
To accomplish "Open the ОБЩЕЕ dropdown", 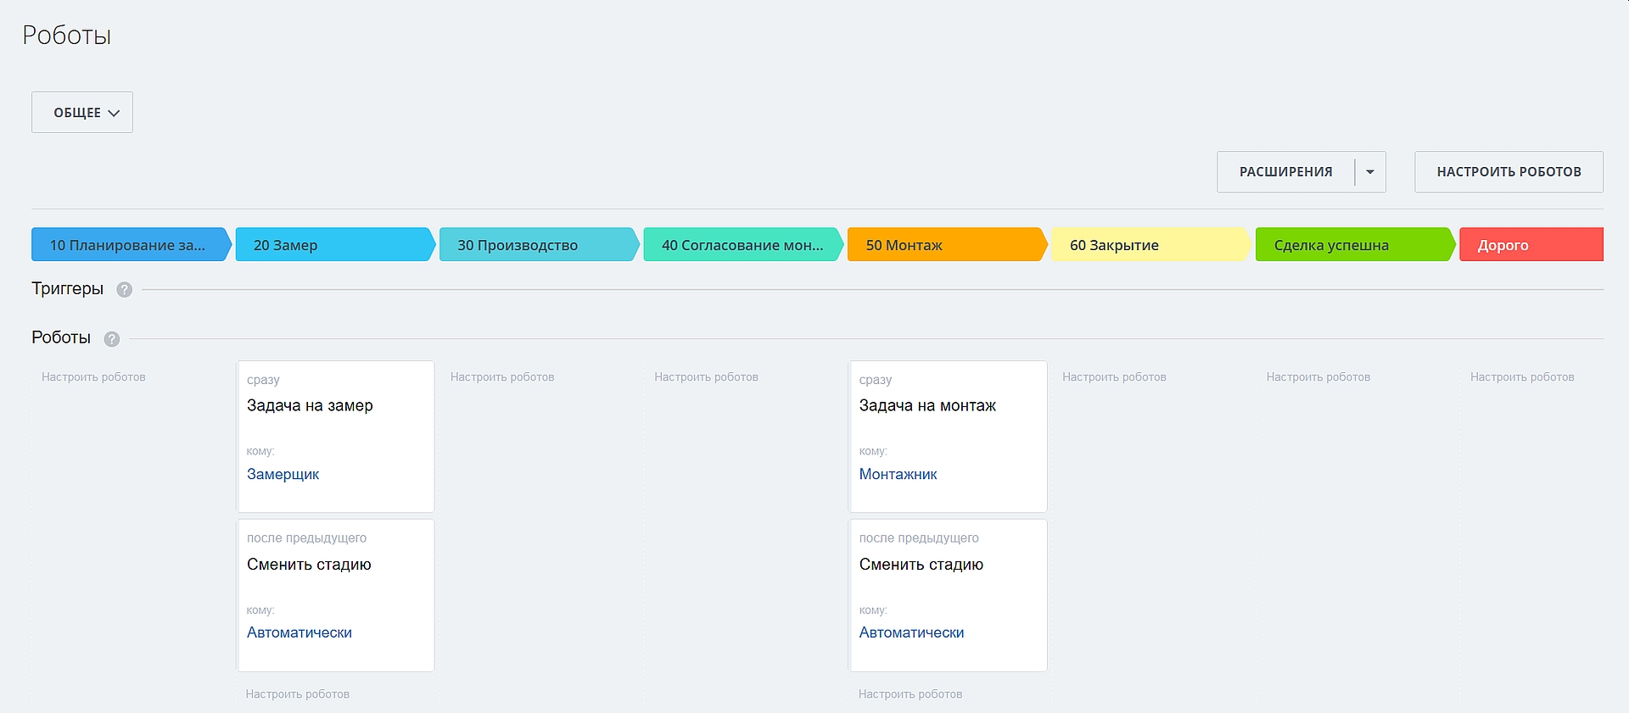I will point(82,113).
